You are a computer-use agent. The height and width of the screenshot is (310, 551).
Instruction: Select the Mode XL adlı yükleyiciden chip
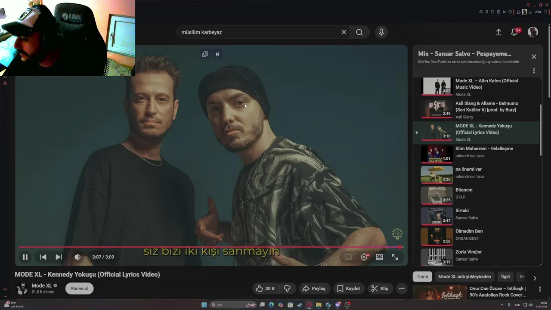point(464,277)
